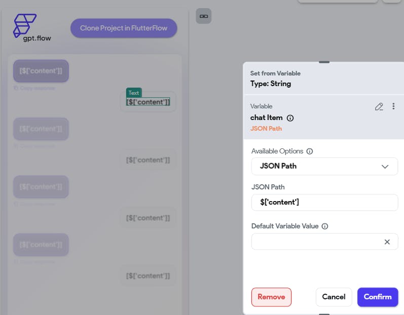Click the orange JSON Path link under chat Item
This screenshot has width=404, height=315.
click(x=266, y=129)
